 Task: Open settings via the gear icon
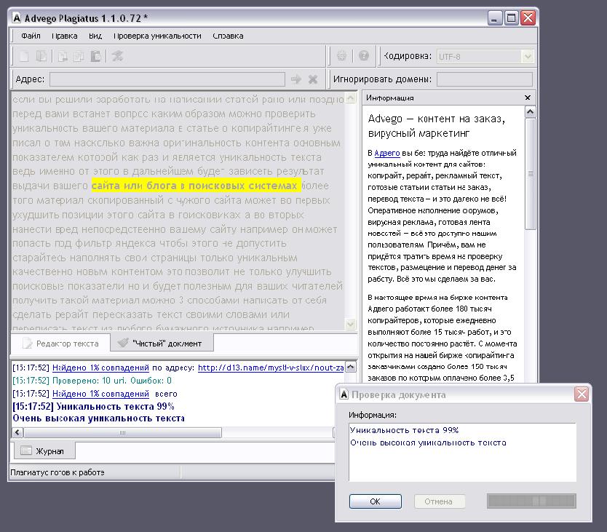click(341, 56)
